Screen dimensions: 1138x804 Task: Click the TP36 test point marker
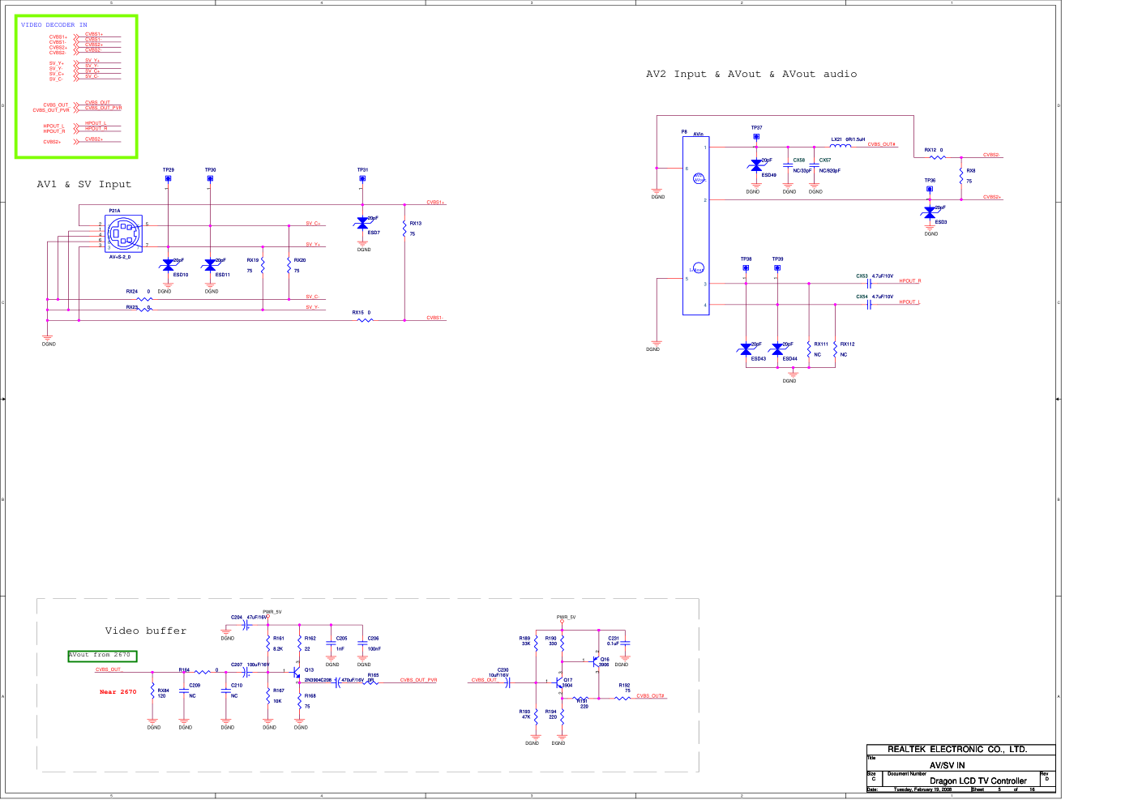tap(930, 189)
